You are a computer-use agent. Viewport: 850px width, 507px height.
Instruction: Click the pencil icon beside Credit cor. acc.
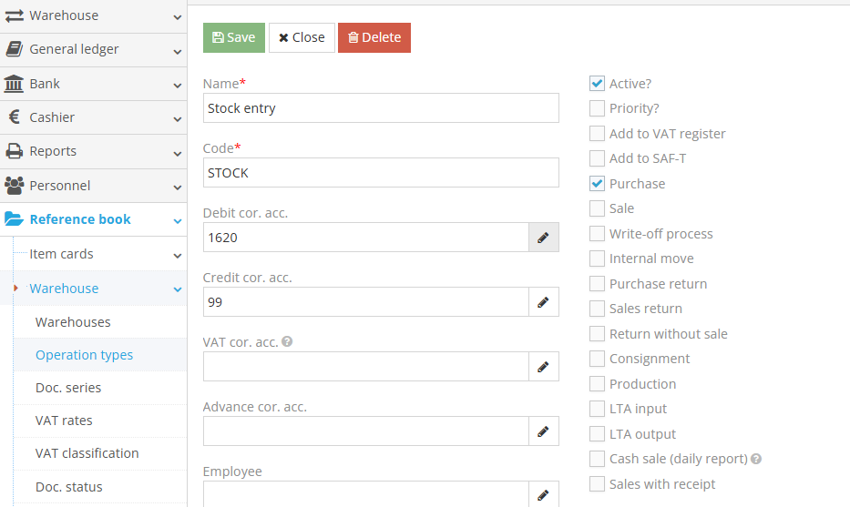click(x=543, y=302)
